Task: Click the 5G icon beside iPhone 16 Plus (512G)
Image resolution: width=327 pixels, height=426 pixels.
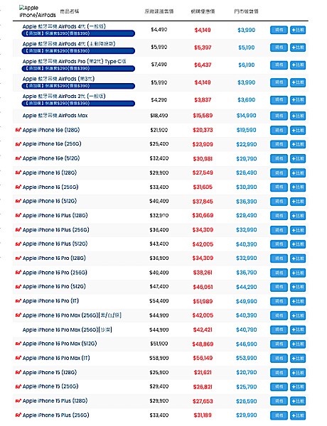Action: pyautogui.click(x=18, y=244)
